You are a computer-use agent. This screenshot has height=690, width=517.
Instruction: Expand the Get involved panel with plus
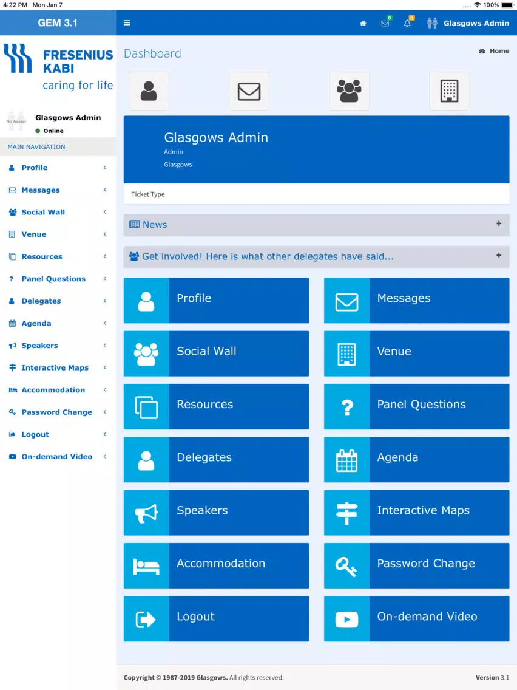pos(499,255)
